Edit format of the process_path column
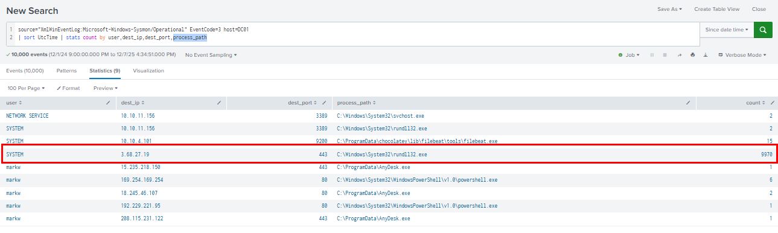 688,103
